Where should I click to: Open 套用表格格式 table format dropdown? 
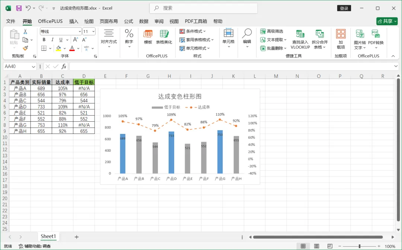[x=197, y=40]
